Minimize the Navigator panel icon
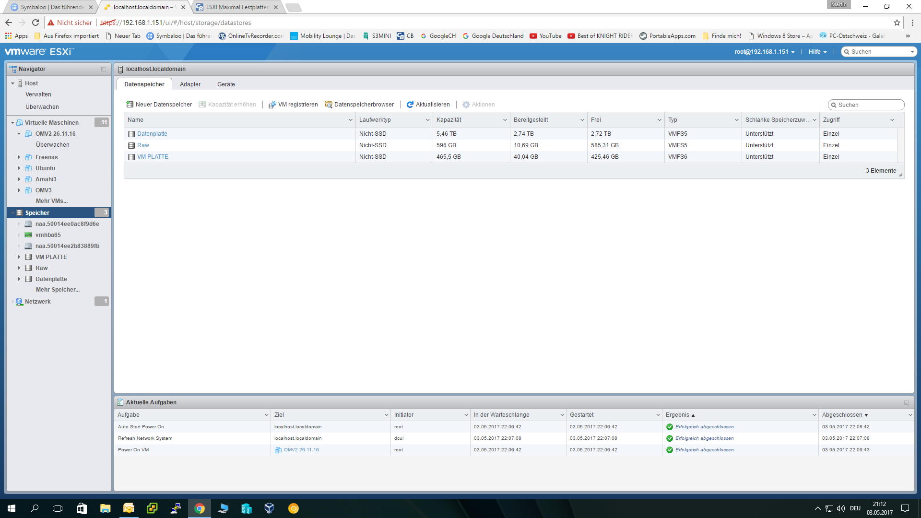The image size is (921, 518). click(x=104, y=69)
